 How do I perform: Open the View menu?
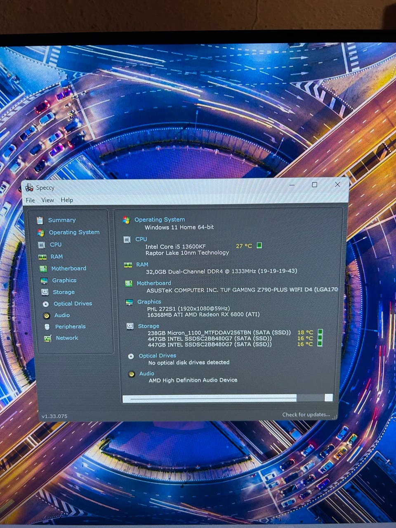(x=47, y=200)
